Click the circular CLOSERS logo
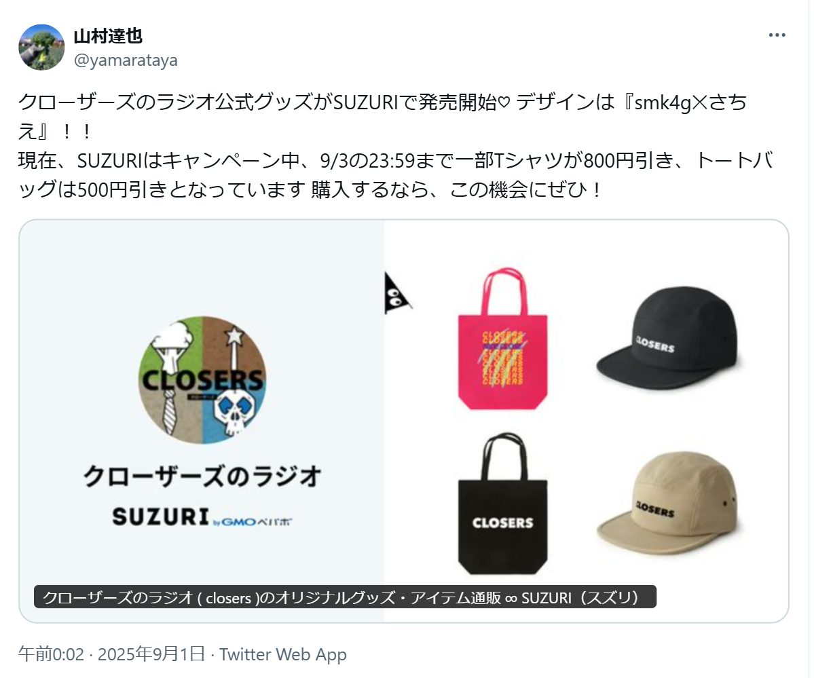The height and width of the screenshot is (678, 814). (x=202, y=379)
